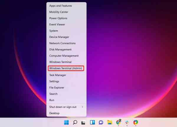
Task: Open the File Explorer folder icon in taskbar
Action: (x=109, y=122)
